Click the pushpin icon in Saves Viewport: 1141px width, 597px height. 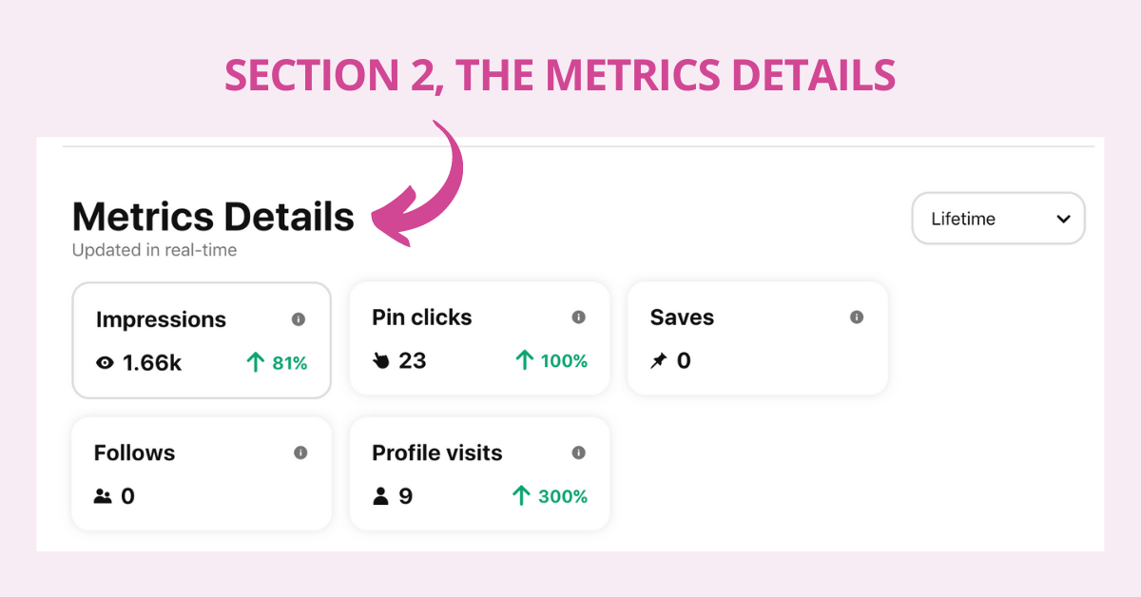click(658, 361)
